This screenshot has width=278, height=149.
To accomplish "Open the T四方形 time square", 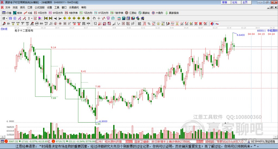I will coord(86,13).
